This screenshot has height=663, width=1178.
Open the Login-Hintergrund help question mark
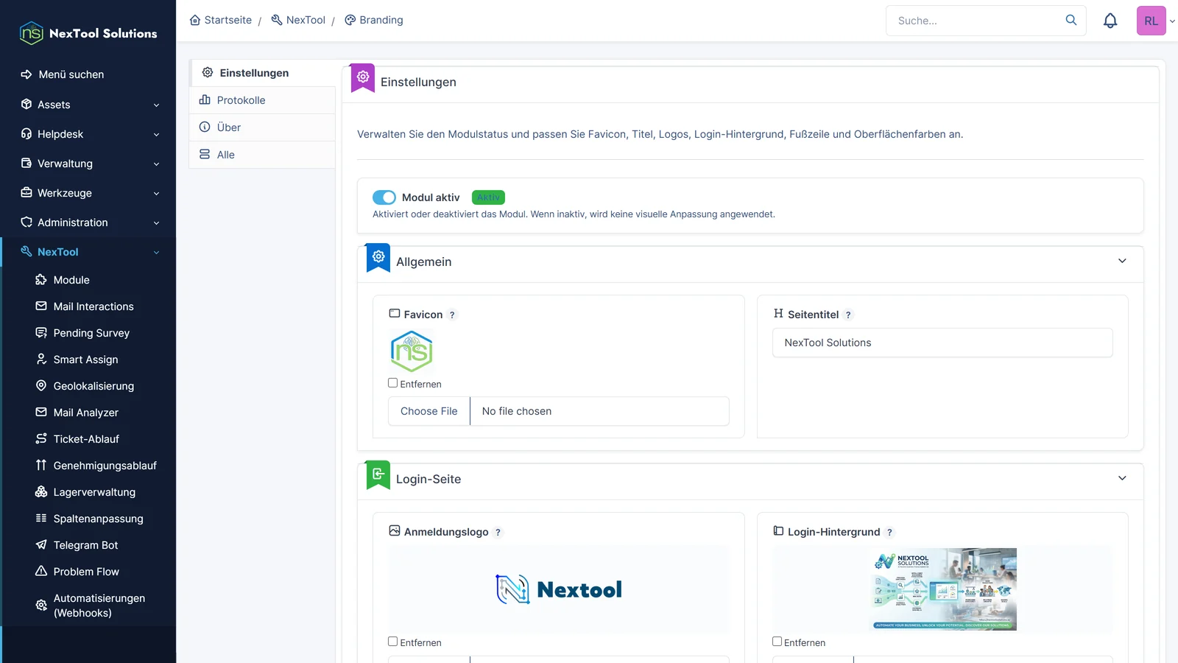[x=889, y=532]
